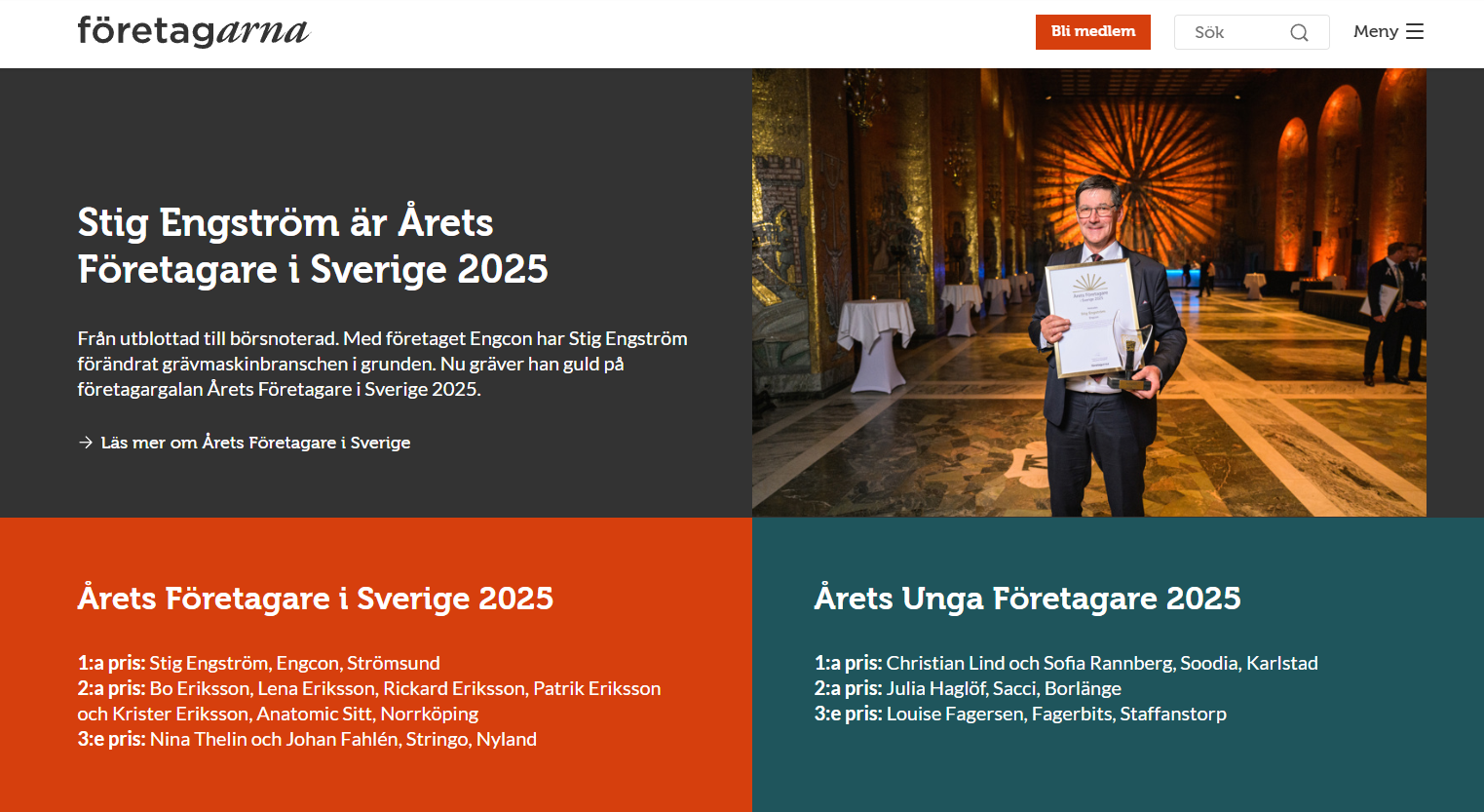Click the Företagarna logo
Image resolution: width=1484 pixels, height=812 pixels.
(x=193, y=31)
